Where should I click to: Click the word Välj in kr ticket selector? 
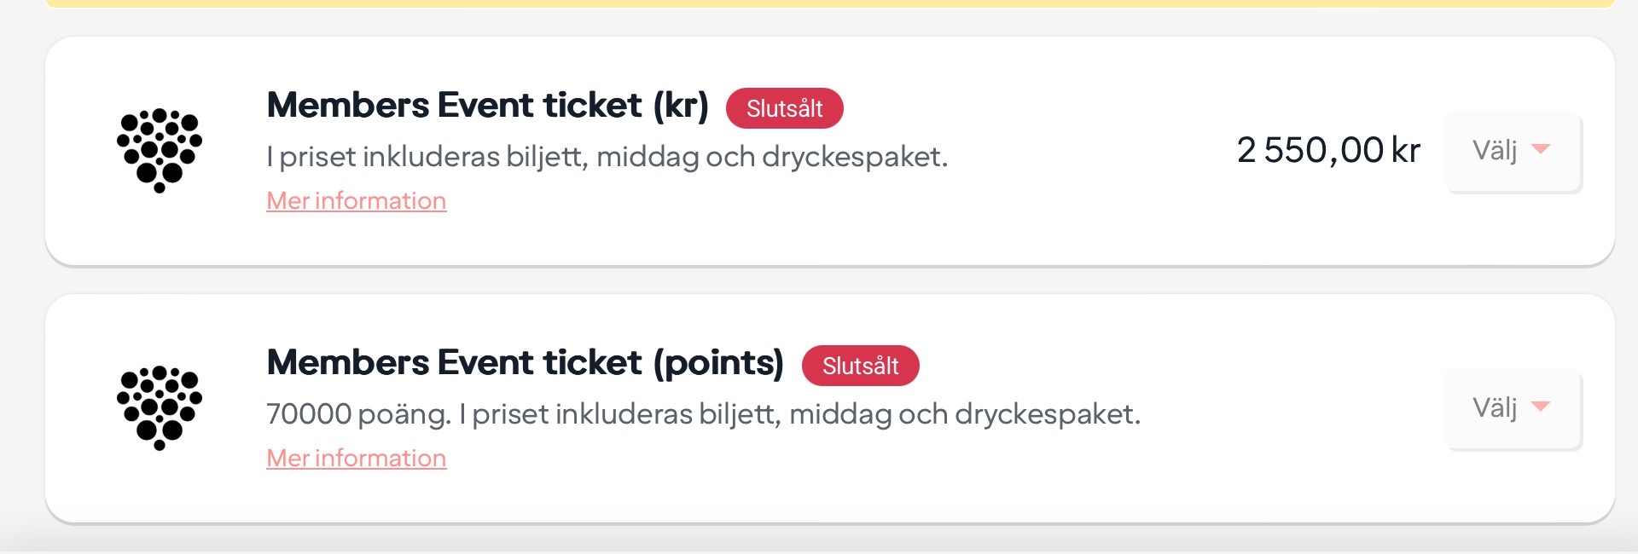click(1495, 150)
